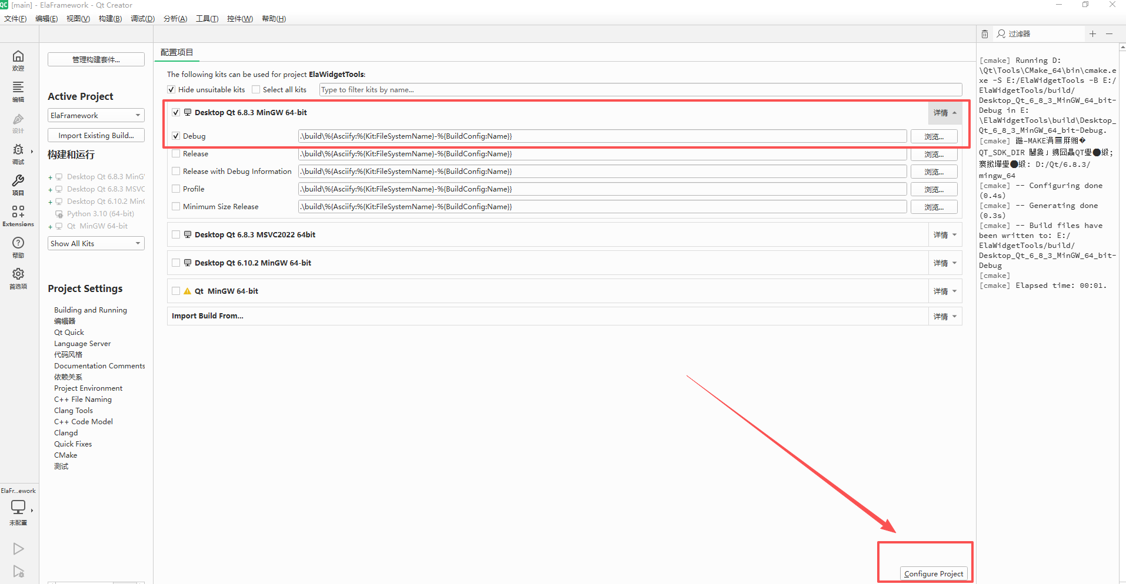Click the Type to filter kits field
Screen dimensions: 1126x584
[641, 89]
